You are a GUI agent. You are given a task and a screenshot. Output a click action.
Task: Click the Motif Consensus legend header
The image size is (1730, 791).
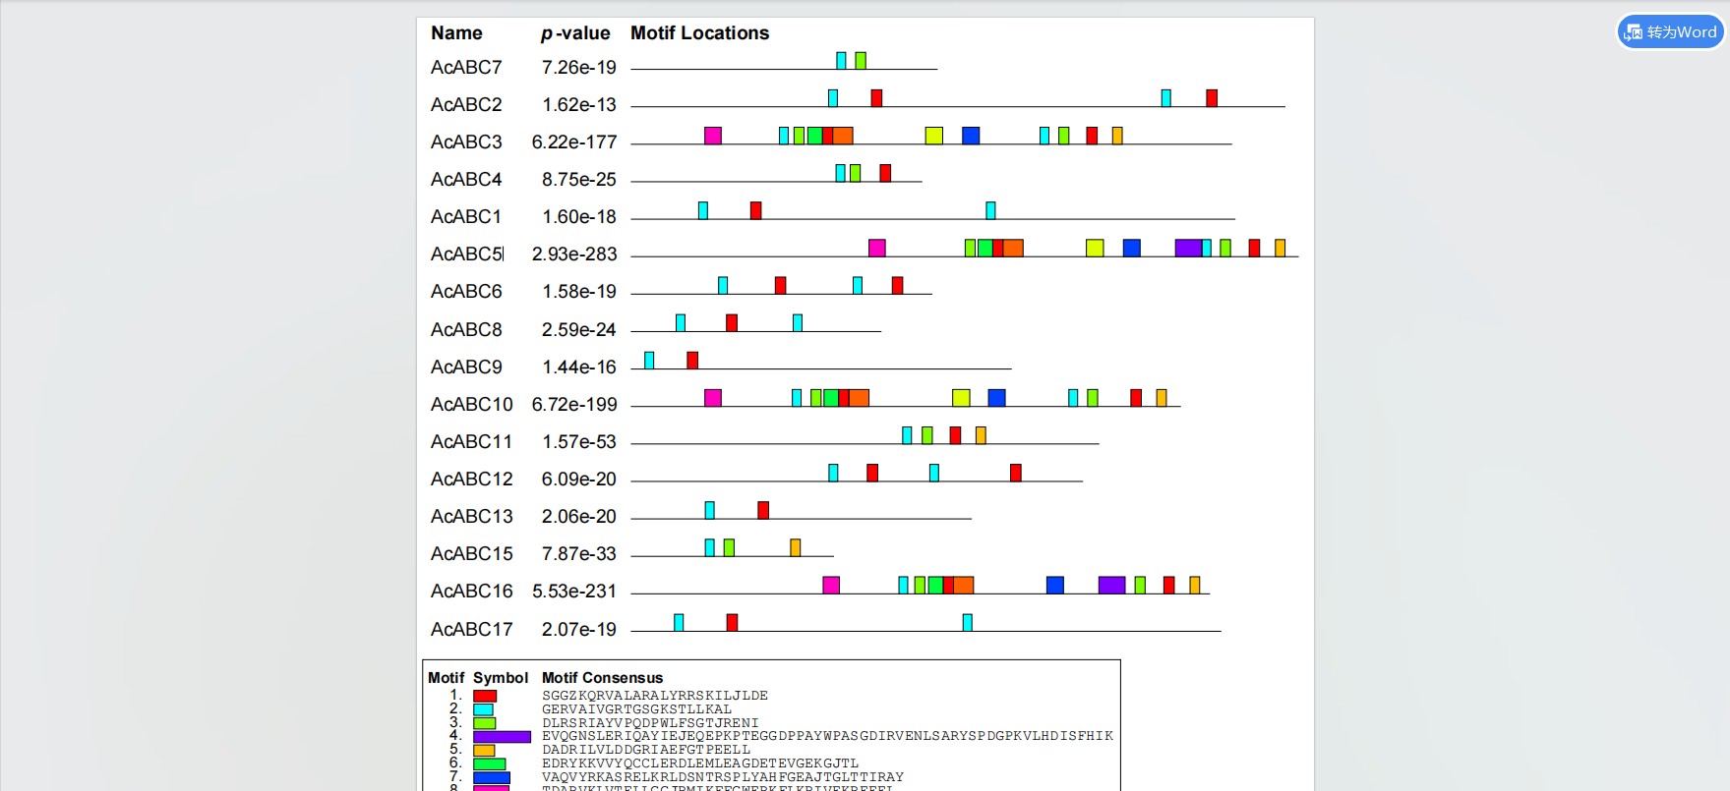point(603,678)
